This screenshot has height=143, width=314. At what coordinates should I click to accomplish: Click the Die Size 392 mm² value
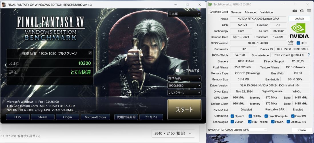pos(278,31)
